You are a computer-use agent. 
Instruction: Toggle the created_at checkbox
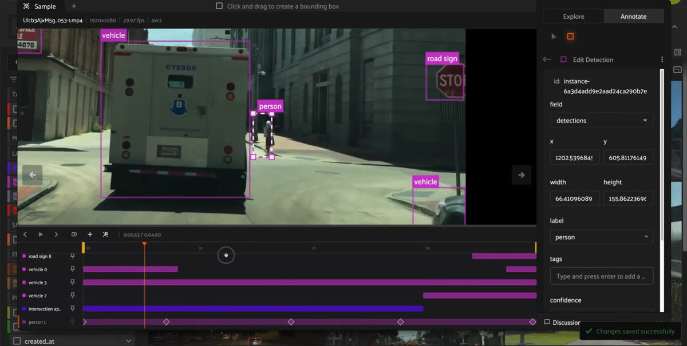(17, 341)
